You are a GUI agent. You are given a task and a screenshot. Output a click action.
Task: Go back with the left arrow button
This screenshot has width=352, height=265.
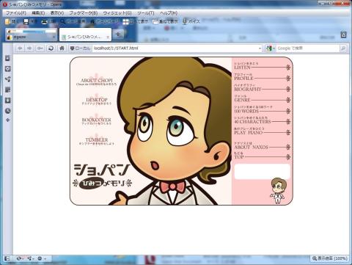(20, 48)
